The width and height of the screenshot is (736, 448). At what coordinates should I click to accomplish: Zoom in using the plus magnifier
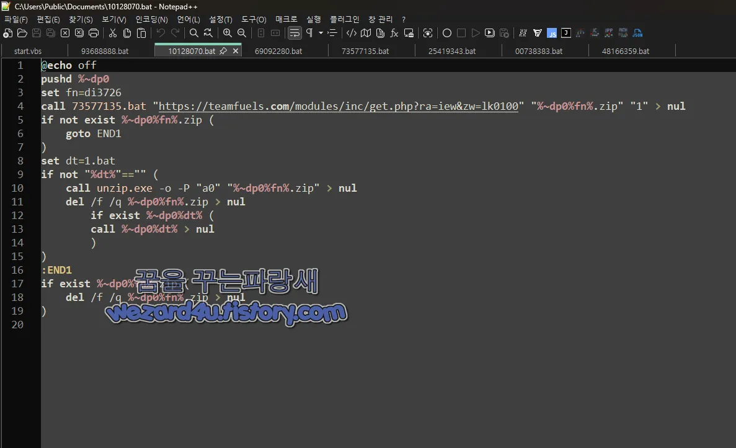[228, 33]
